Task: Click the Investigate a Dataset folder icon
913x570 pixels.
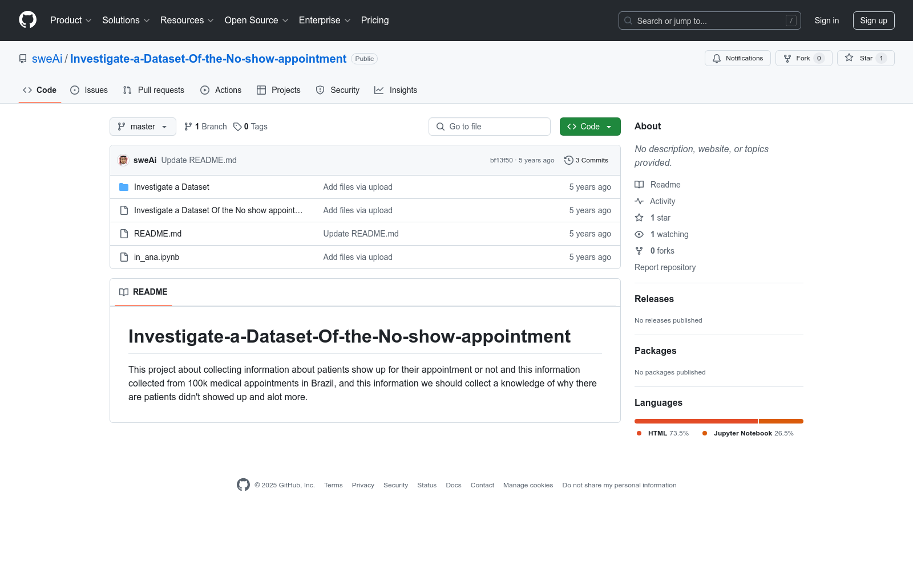Action: 124,187
